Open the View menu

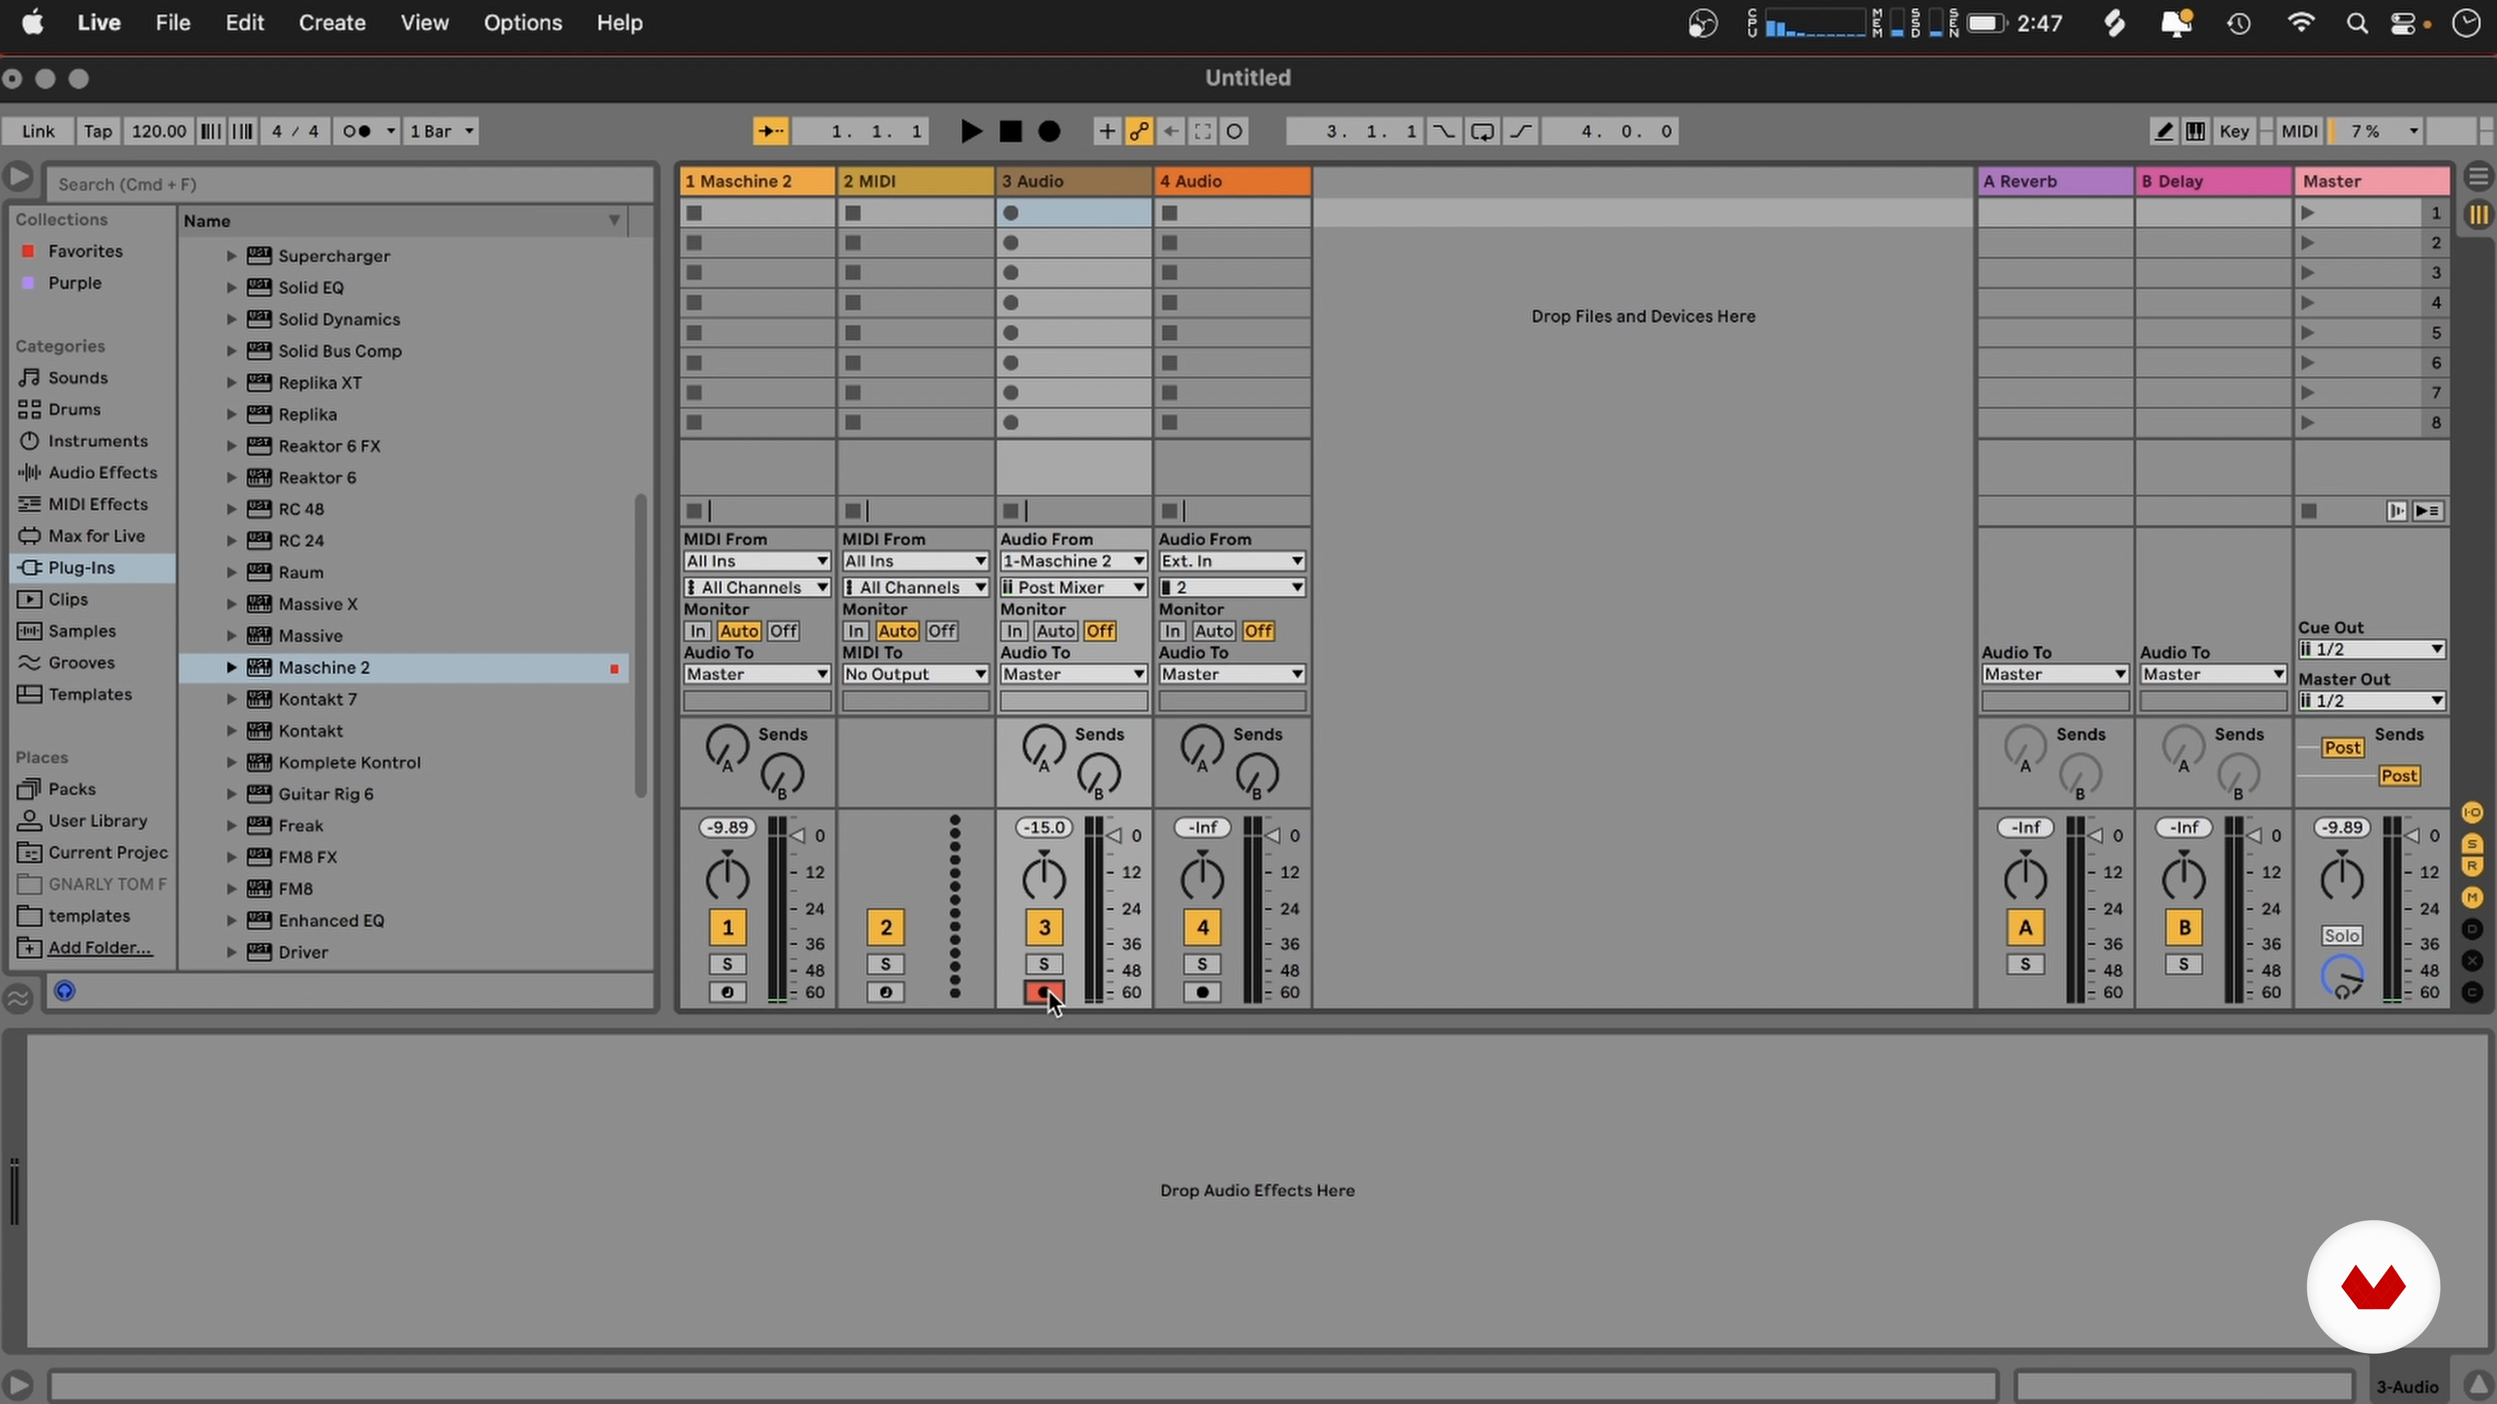(x=425, y=22)
